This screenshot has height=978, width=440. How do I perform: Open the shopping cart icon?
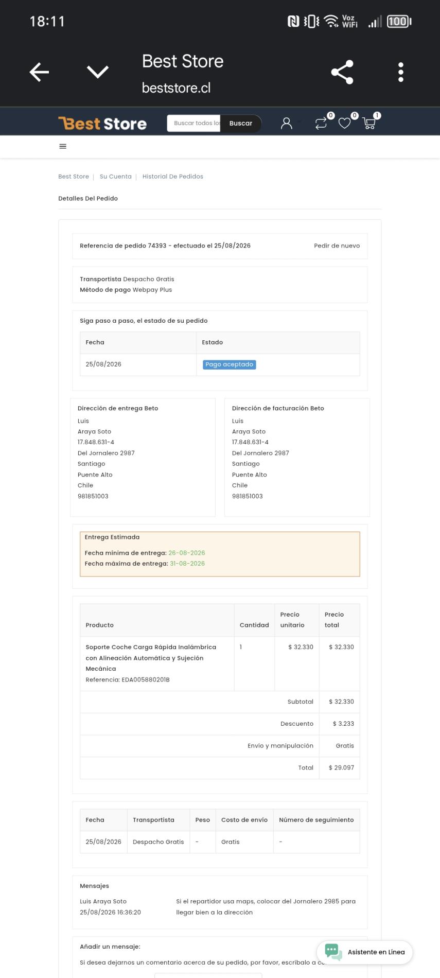tap(369, 123)
